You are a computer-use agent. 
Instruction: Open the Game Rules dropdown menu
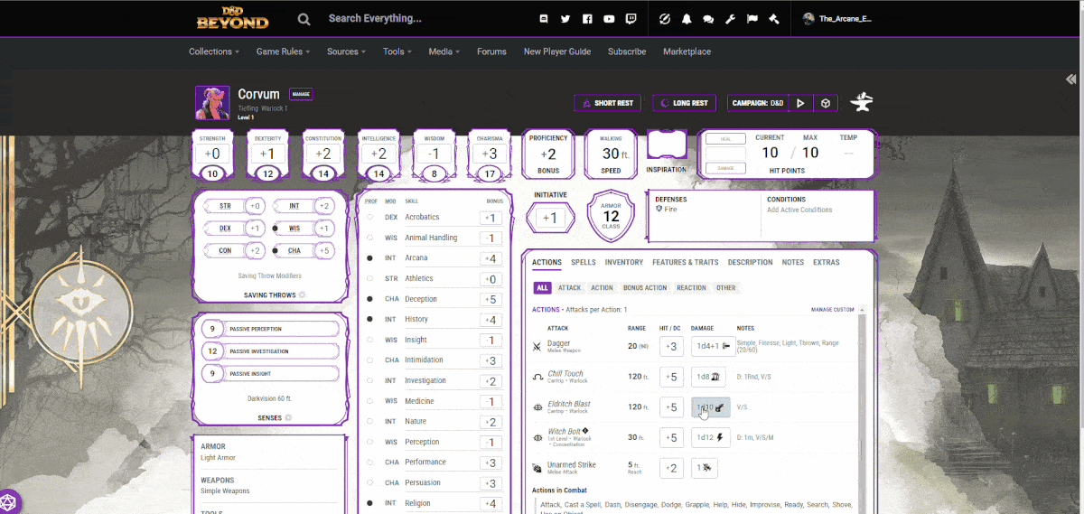[283, 51]
